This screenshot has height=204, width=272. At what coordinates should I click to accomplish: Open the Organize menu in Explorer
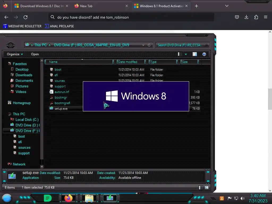click(x=15, y=54)
